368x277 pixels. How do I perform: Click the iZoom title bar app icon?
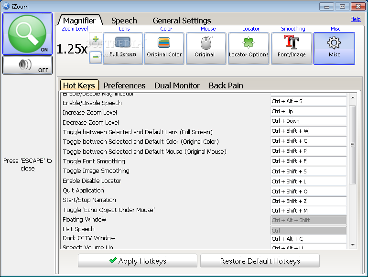[6, 6]
